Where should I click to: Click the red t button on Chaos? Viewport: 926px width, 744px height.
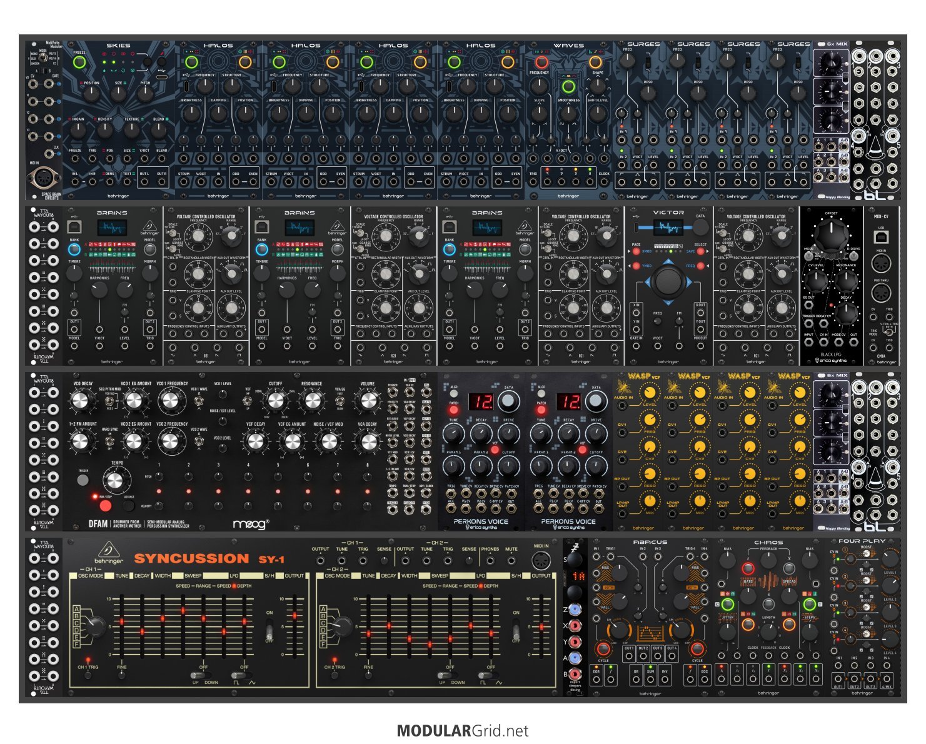pyautogui.click(x=748, y=568)
